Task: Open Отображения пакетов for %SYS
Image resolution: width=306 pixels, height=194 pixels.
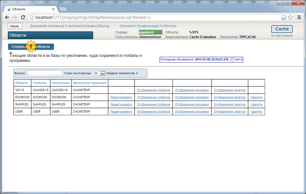Action: [230, 90]
